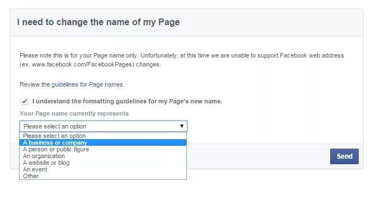Click the black triangle icon in select box
Viewport: 371px width, 205px height.
182,126
